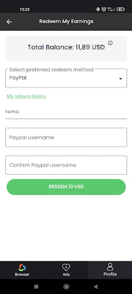Check the battery icon in status bar
The image size is (132, 294).
click(x=121, y=9)
